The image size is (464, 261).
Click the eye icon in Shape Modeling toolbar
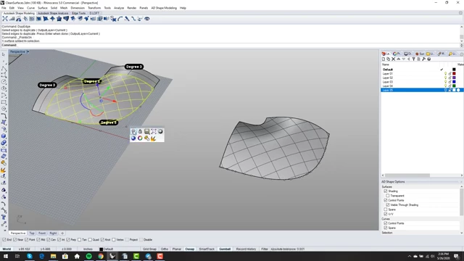[x=146, y=19]
